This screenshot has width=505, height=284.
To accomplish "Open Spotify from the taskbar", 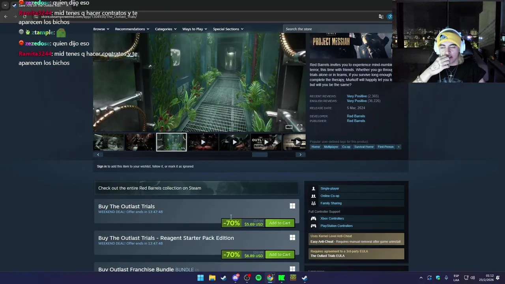I will click(x=258, y=278).
